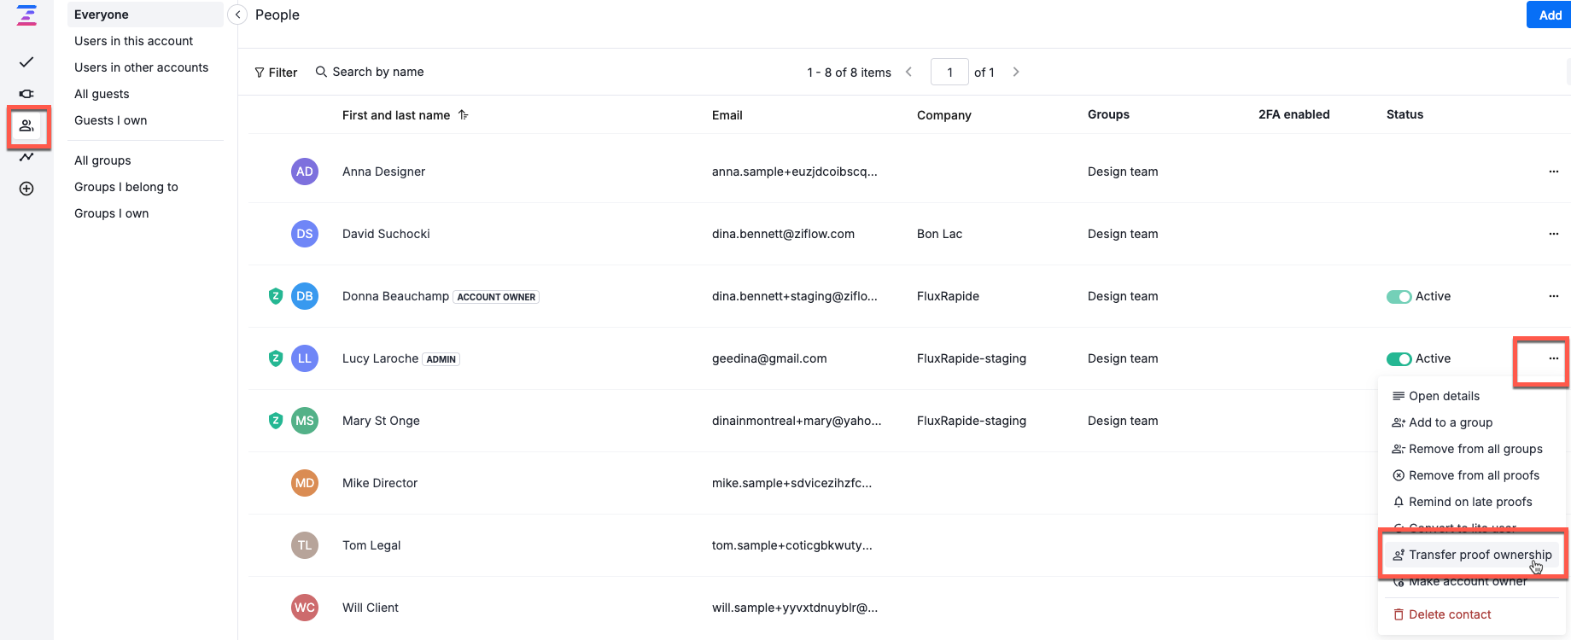Click the Add button
Screen dimensions: 1571x640
[1549, 15]
